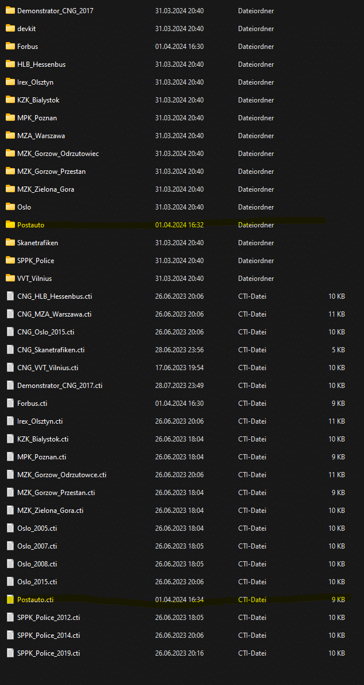Select the Demonstrator_CNG_2017 folder name

(x=55, y=11)
